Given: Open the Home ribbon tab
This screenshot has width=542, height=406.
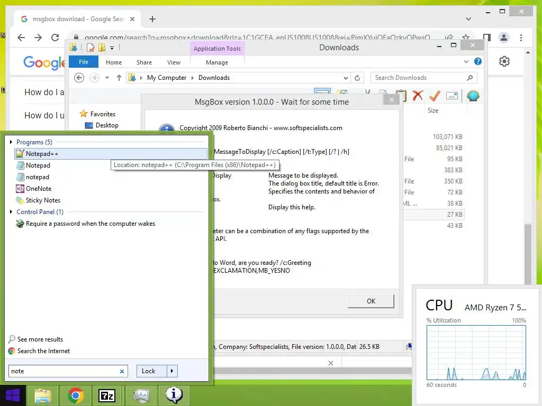Looking at the screenshot, I should click(x=114, y=62).
